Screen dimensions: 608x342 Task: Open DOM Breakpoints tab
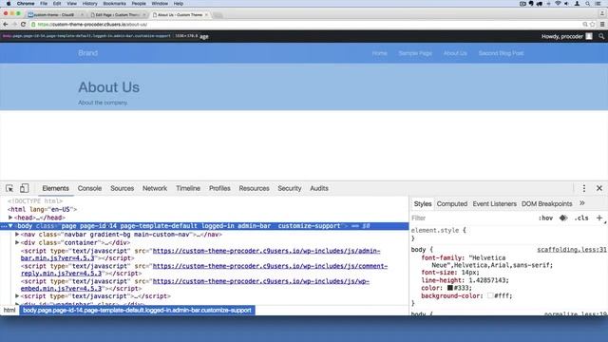pos(547,203)
